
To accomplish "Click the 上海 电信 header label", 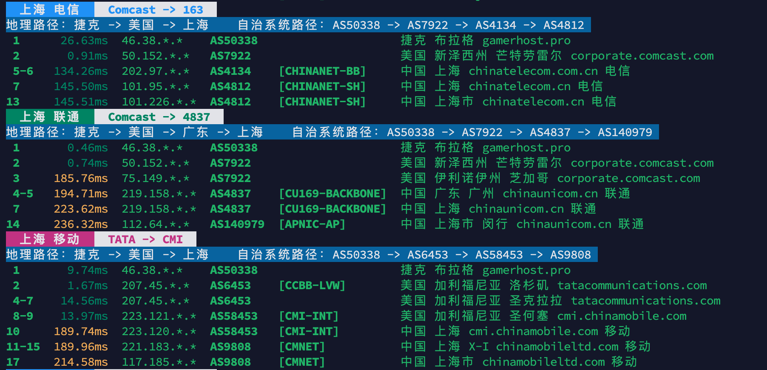I will (x=49, y=9).
